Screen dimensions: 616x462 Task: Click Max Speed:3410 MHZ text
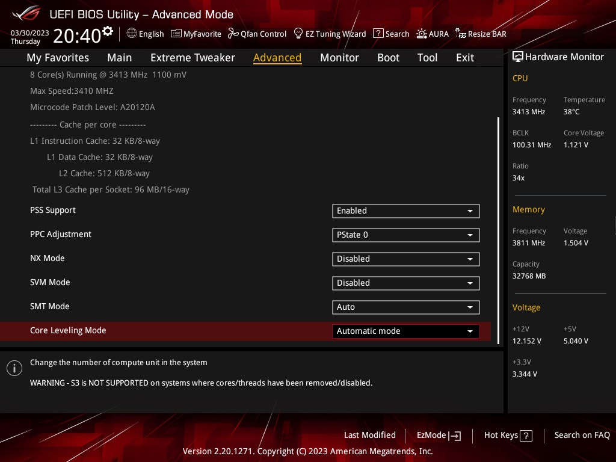(x=72, y=91)
